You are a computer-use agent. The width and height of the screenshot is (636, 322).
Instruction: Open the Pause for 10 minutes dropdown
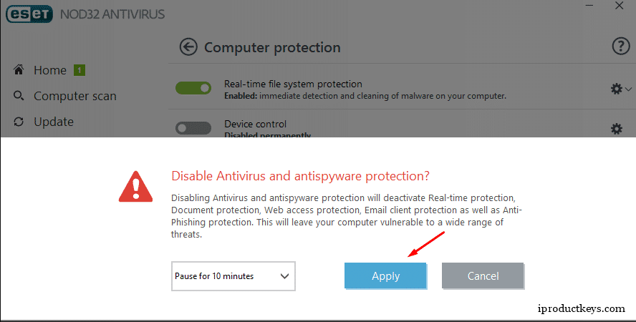(x=233, y=276)
